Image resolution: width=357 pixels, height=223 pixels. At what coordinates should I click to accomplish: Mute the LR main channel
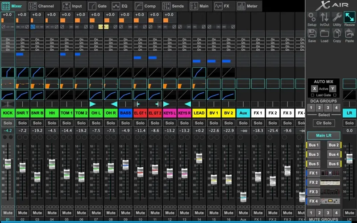pyautogui.click(x=349, y=213)
